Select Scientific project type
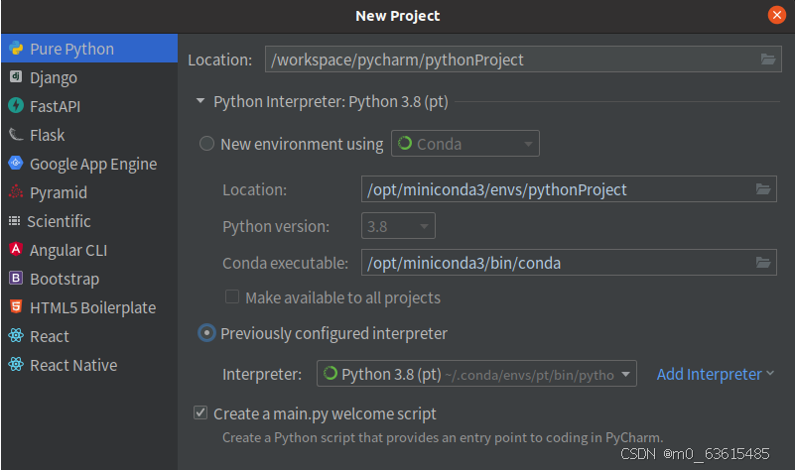The width and height of the screenshot is (795, 470). (60, 221)
